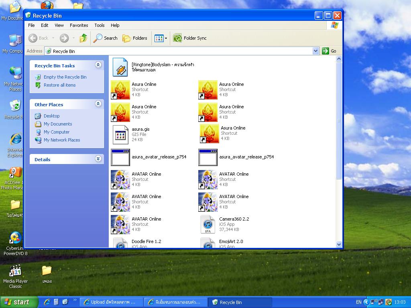This screenshot has width=411, height=308.
Task: Click the EN language indicator in the tray
Action: pos(358,302)
